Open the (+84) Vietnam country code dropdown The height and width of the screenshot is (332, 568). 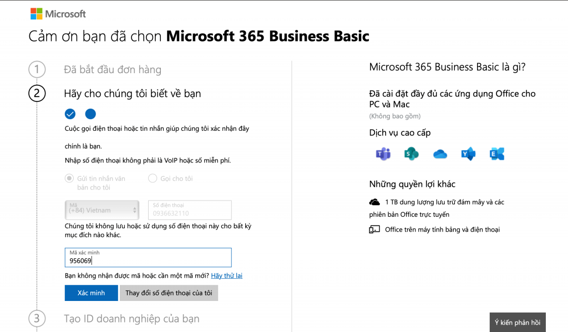tap(102, 210)
